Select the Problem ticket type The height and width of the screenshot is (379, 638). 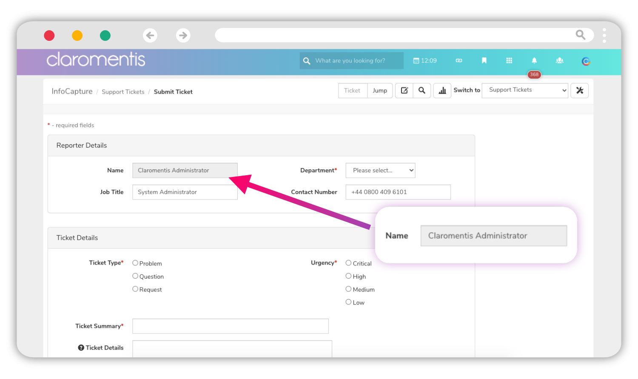click(135, 263)
